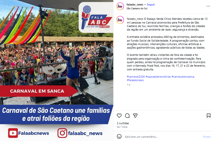Click the falaabc_news avatar in the header

tap(120, 6)
